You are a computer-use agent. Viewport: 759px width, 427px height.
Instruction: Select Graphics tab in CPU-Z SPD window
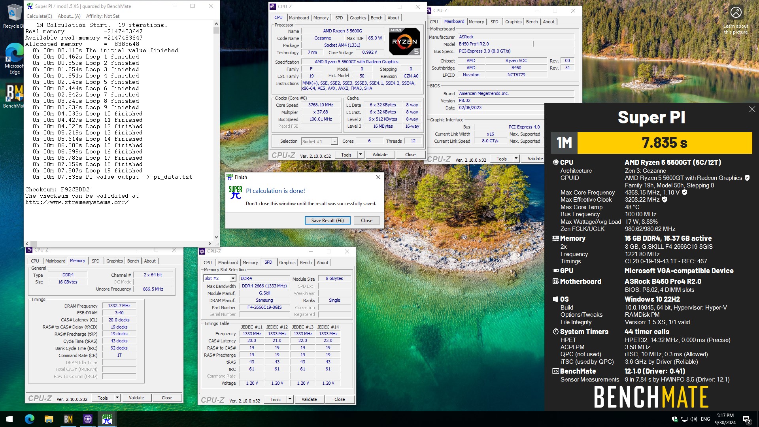pos(287,263)
